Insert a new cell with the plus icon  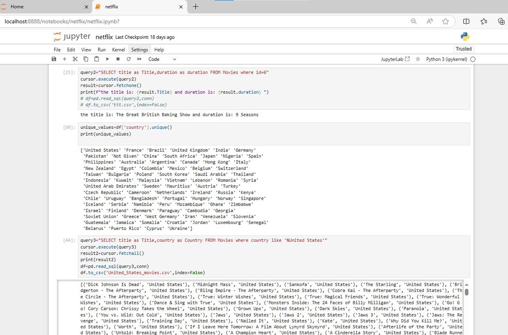pyautogui.click(x=64, y=59)
